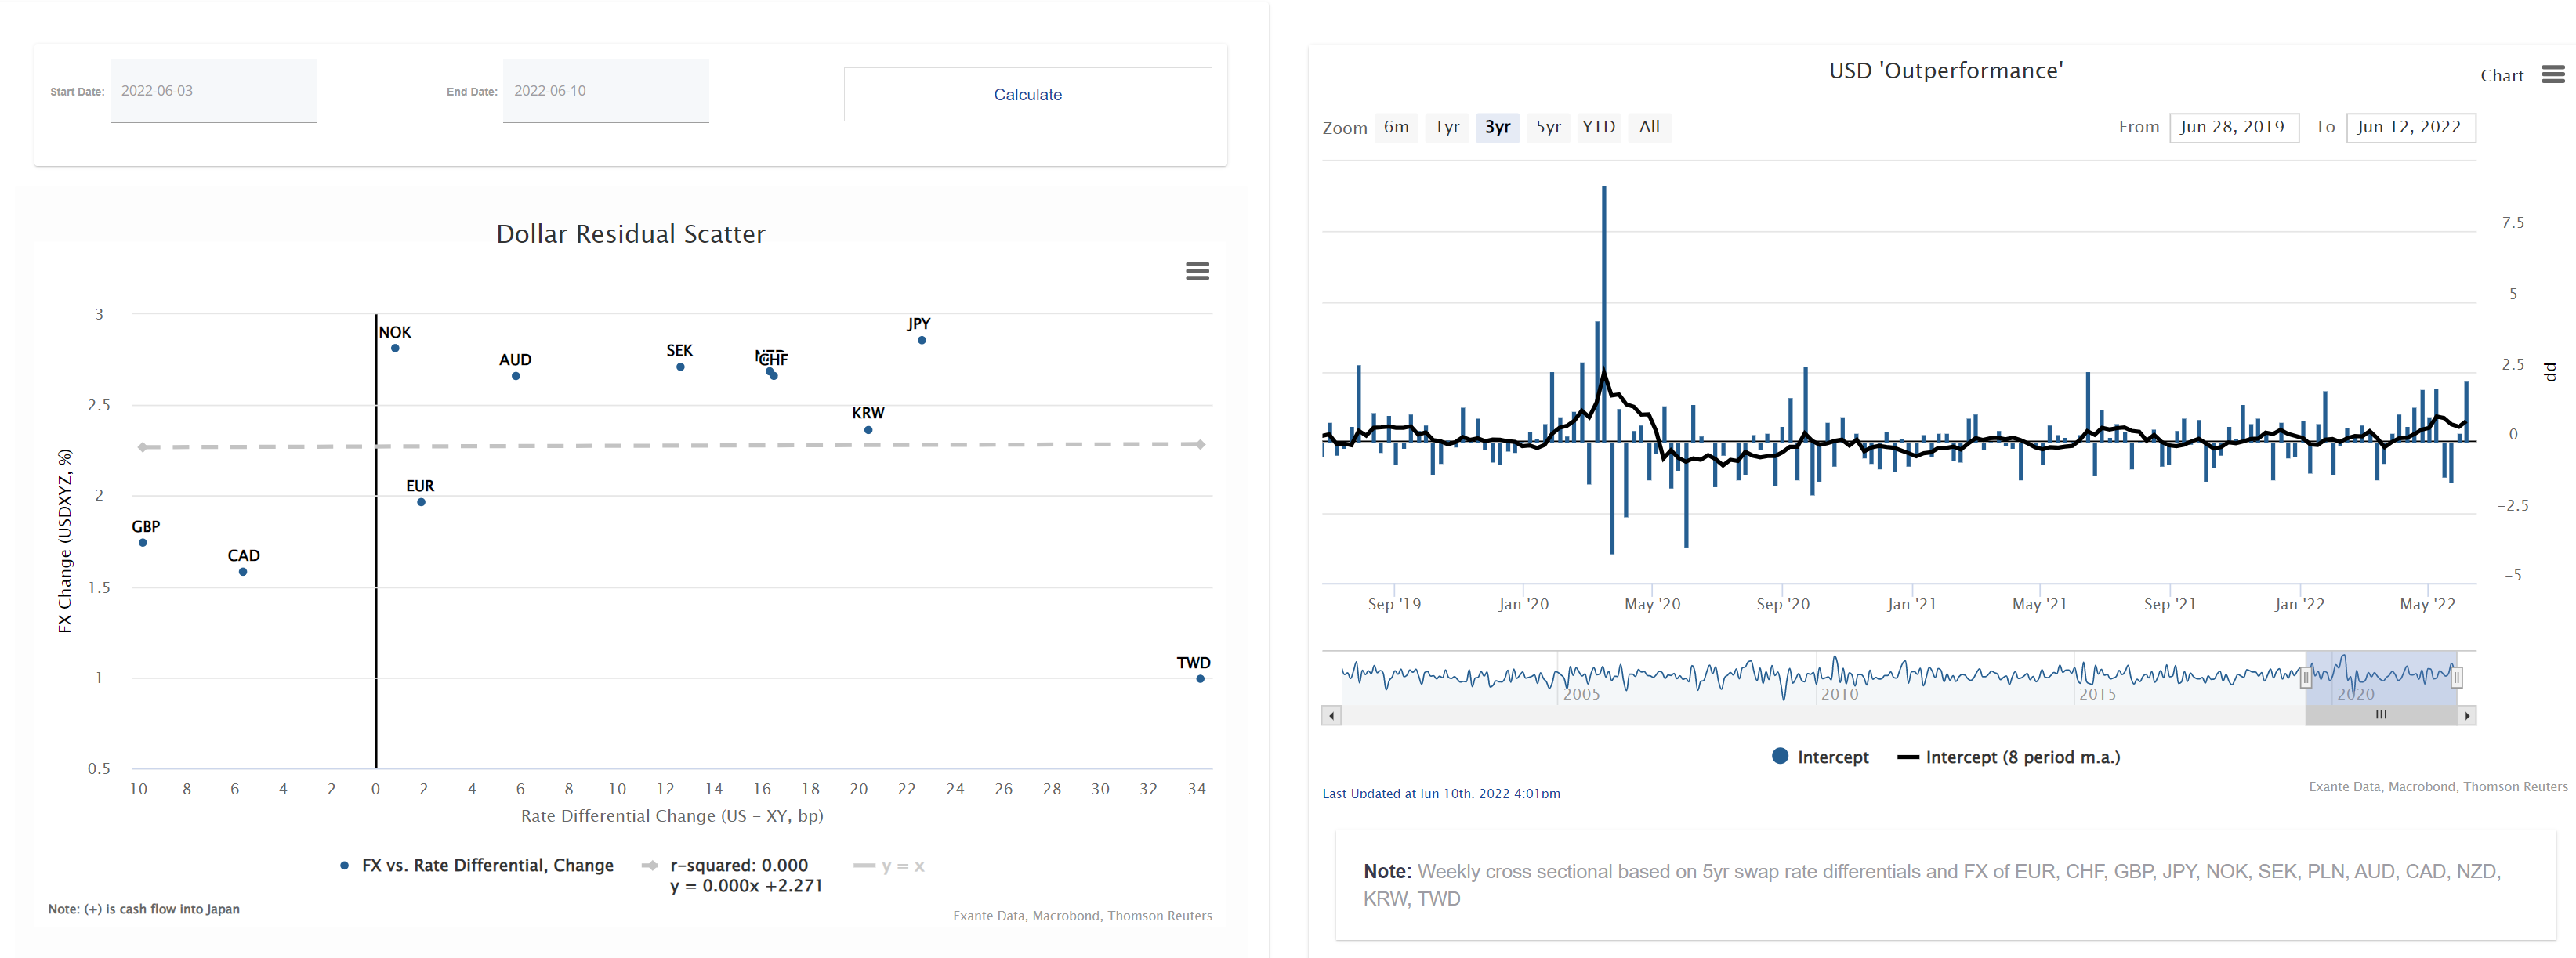Click the left navigator resize handle
The height and width of the screenshot is (958, 2576).
(x=2307, y=678)
